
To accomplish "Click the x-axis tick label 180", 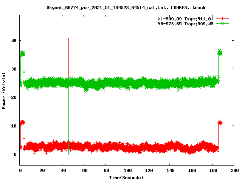I will [x=213, y=170].
